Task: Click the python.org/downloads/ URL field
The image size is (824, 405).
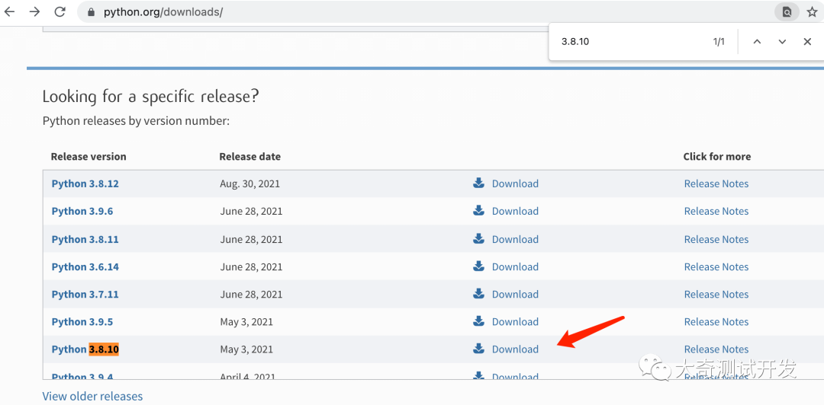Action: [x=426, y=12]
